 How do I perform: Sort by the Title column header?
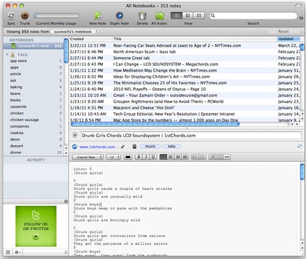(194, 39)
